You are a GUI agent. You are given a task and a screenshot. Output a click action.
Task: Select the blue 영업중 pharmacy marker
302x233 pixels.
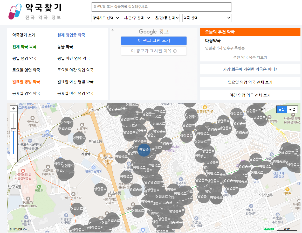[144, 150]
